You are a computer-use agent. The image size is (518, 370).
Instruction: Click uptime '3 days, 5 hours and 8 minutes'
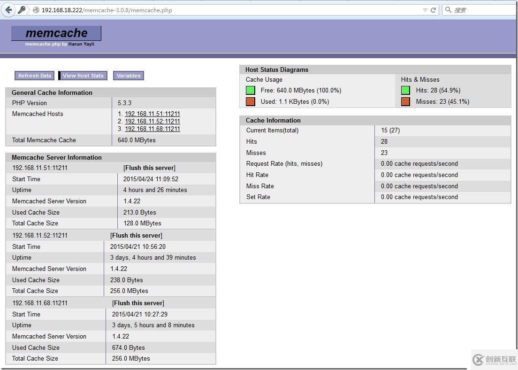point(153,325)
